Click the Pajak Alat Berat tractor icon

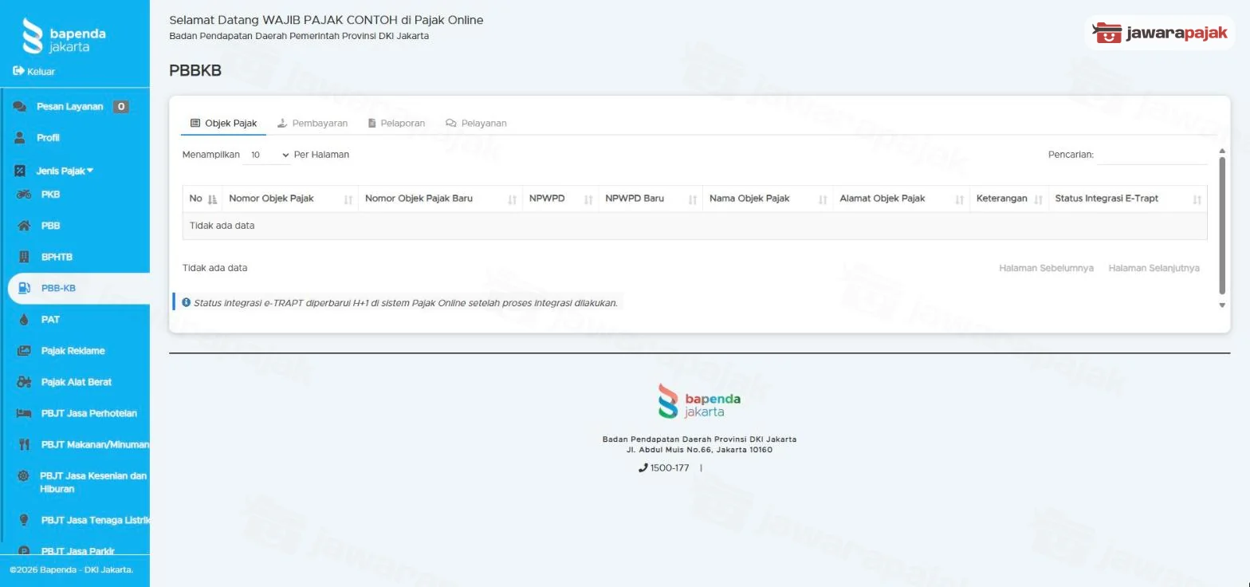click(24, 382)
